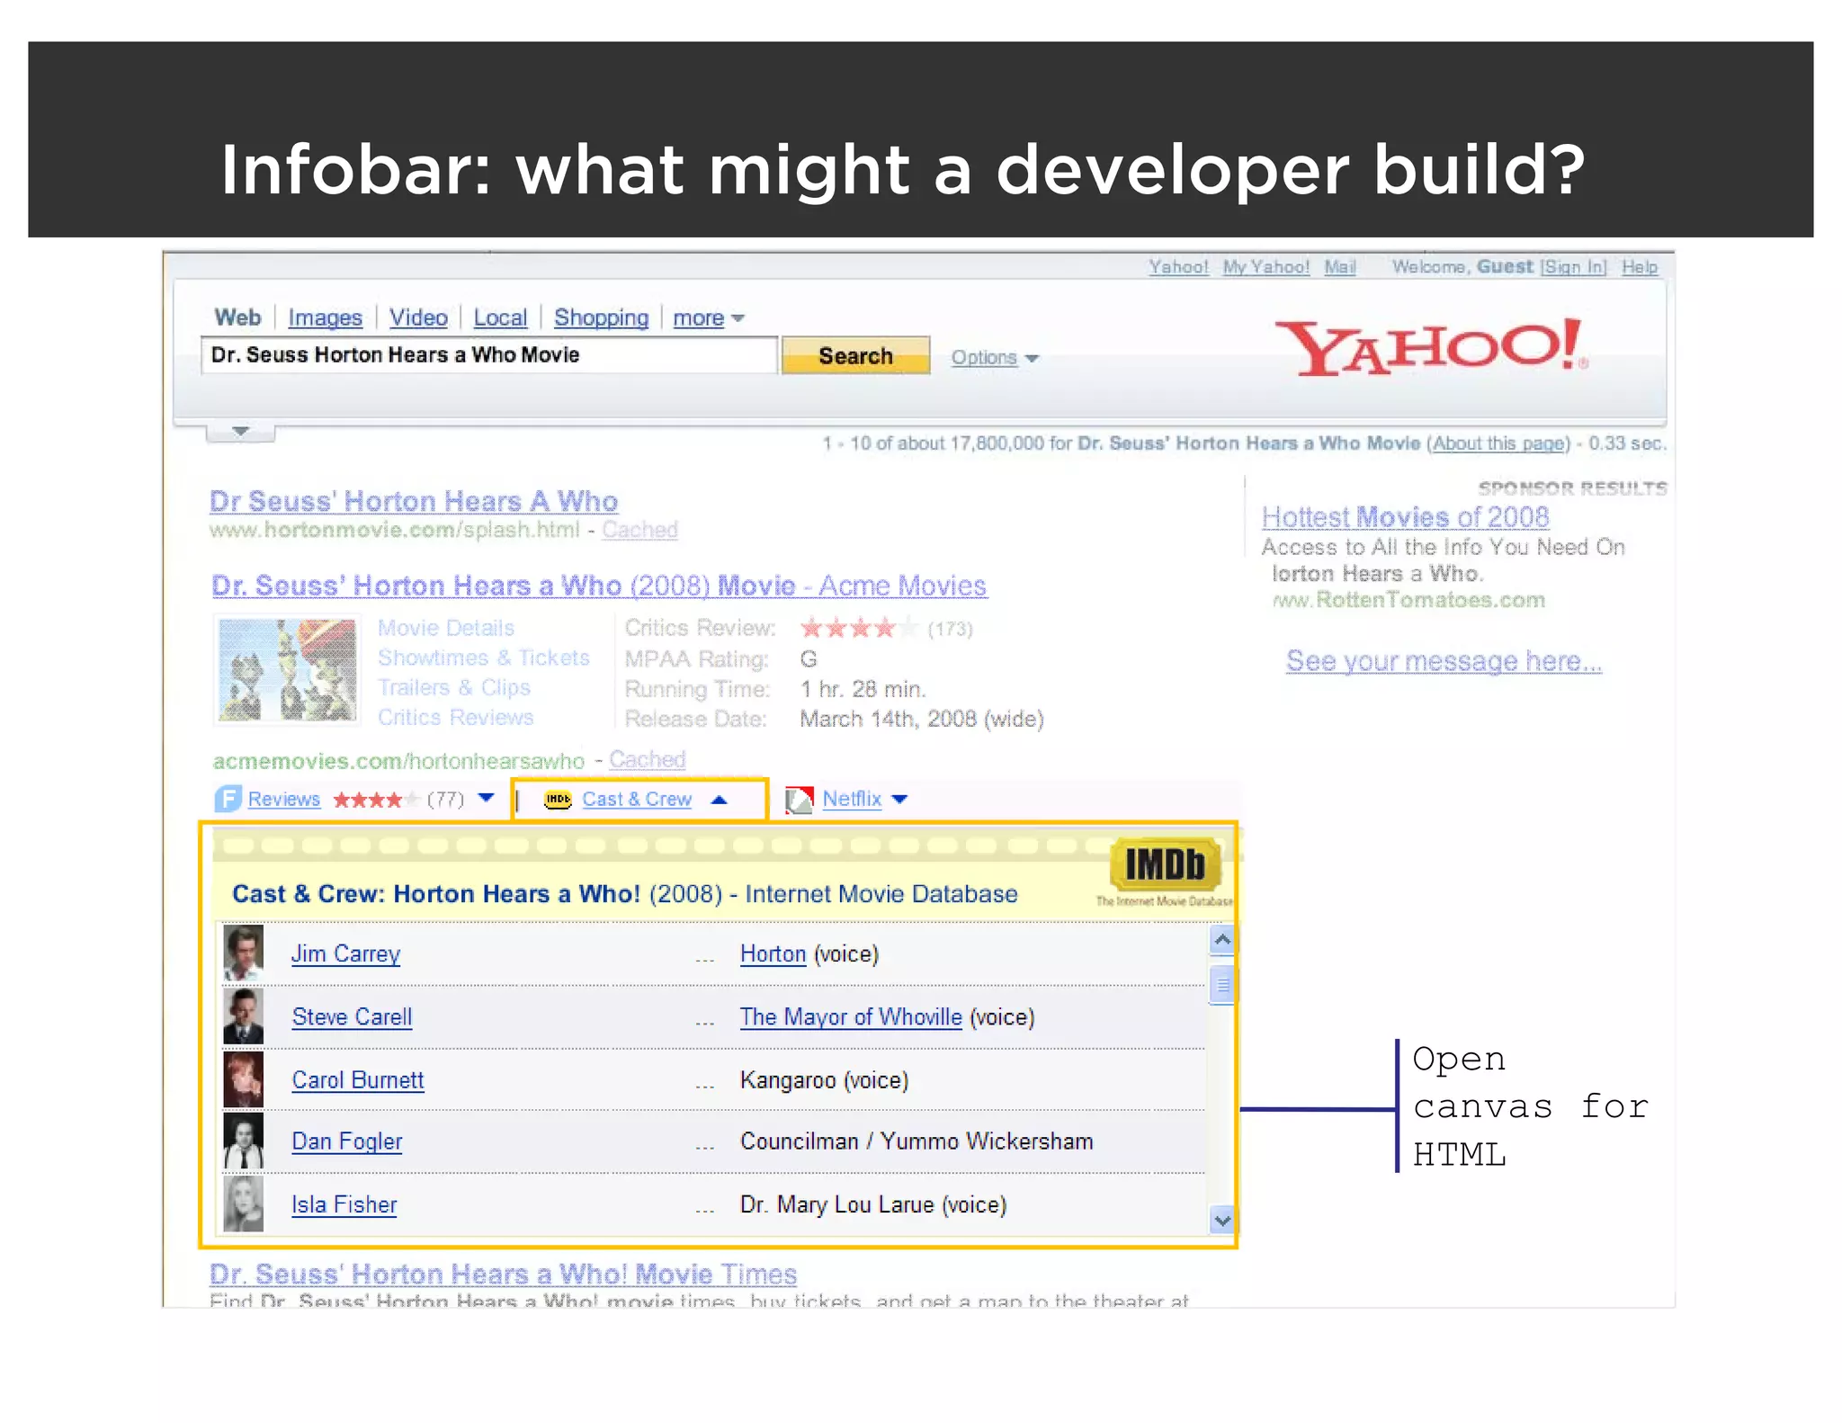The width and height of the screenshot is (1842, 1423).
Task: Click the Netflix icon in infobar
Action: [799, 799]
